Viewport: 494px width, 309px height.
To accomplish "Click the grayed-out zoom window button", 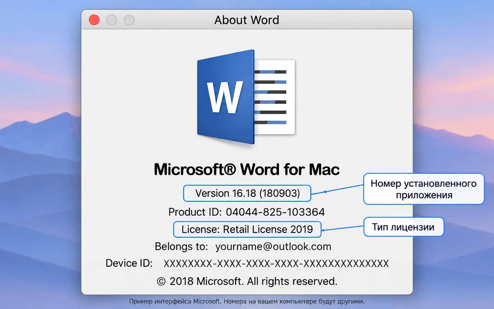I will point(129,20).
